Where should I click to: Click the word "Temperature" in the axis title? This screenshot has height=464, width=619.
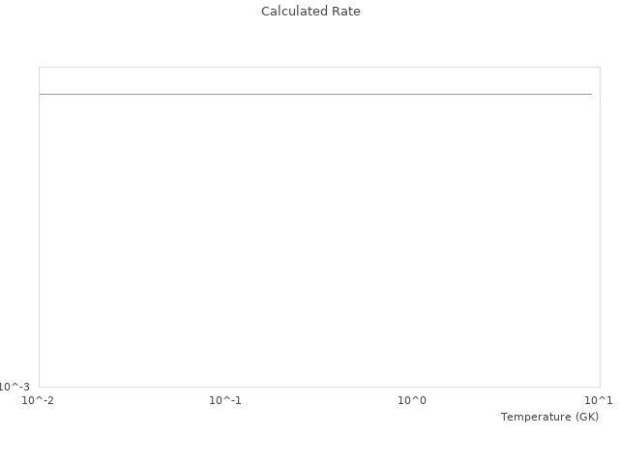click(536, 417)
